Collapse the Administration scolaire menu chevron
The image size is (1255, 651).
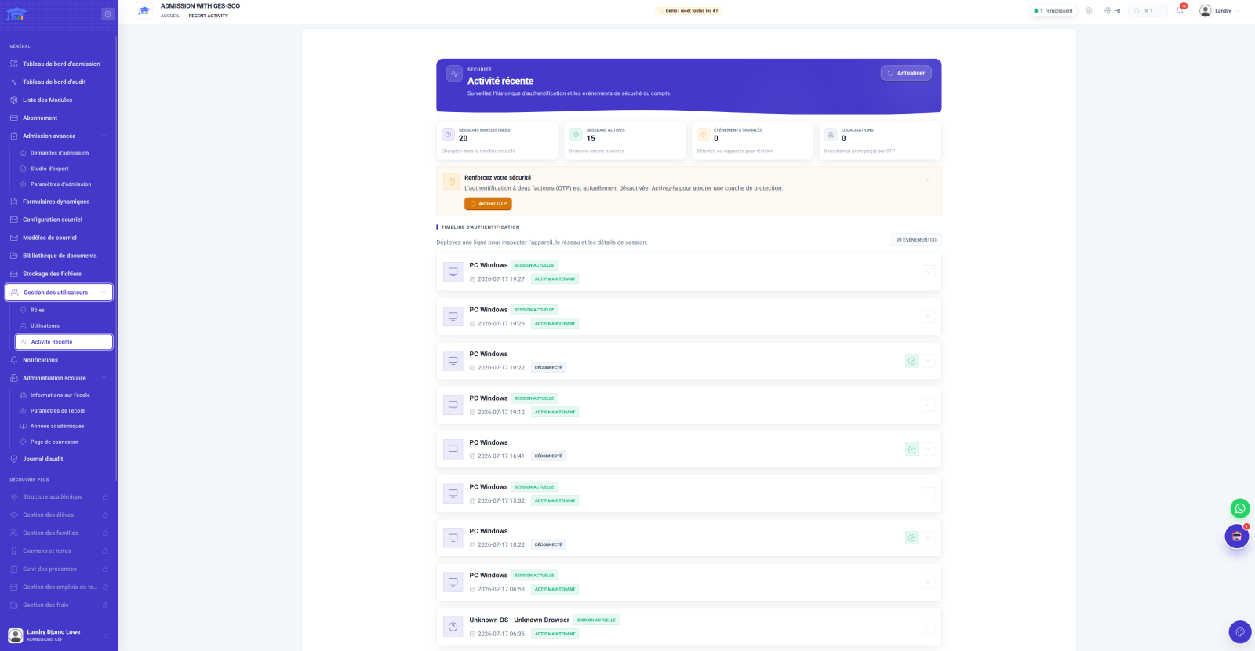(x=104, y=378)
